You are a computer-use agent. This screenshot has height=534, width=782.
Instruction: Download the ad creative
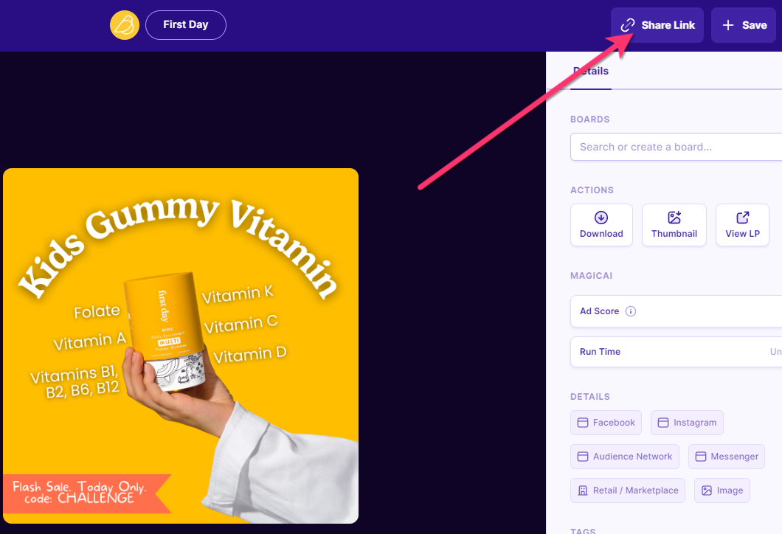pyautogui.click(x=601, y=225)
